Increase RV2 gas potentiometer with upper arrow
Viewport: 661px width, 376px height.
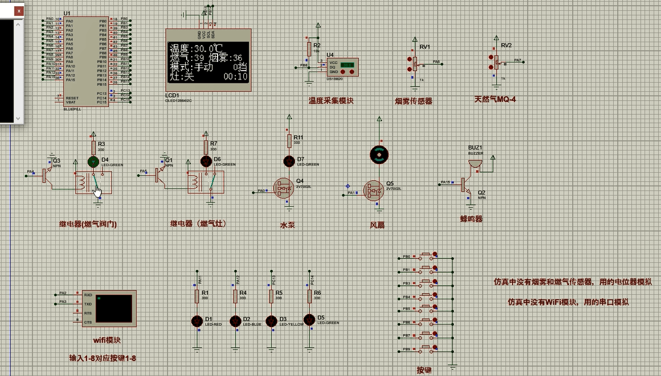491,57
